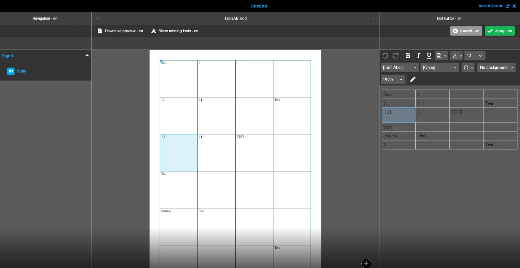The height and width of the screenshot is (268, 520).
Task: Click the Apply - en button
Action: (499, 31)
